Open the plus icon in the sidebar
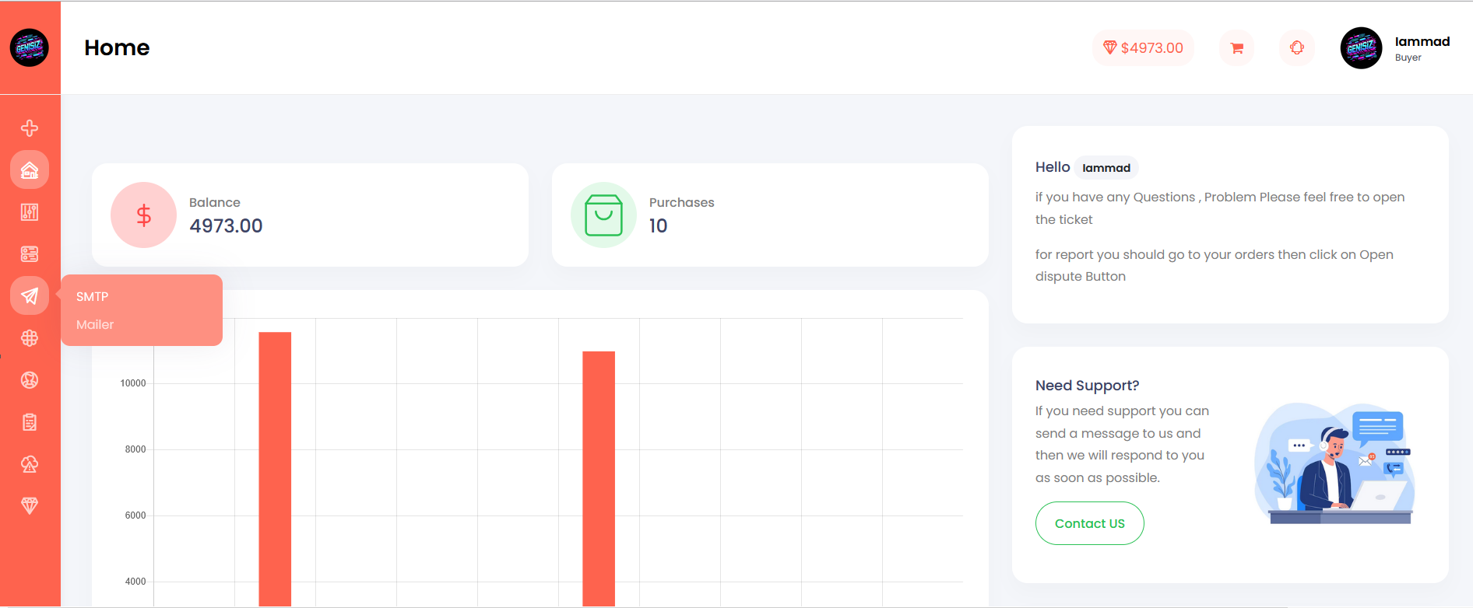1473x608 pixels. [x=30, y=128]
